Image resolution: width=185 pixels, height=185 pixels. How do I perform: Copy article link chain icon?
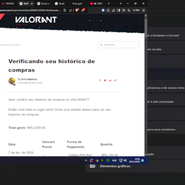115,80
